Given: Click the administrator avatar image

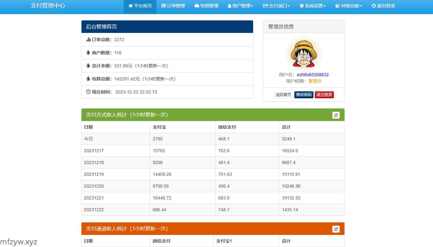Looking at the screenshot, I should (x=304, y=54).
